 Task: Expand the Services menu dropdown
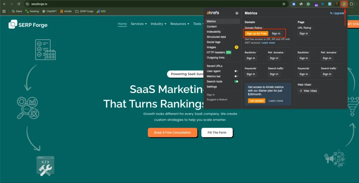tap(139, 24)
